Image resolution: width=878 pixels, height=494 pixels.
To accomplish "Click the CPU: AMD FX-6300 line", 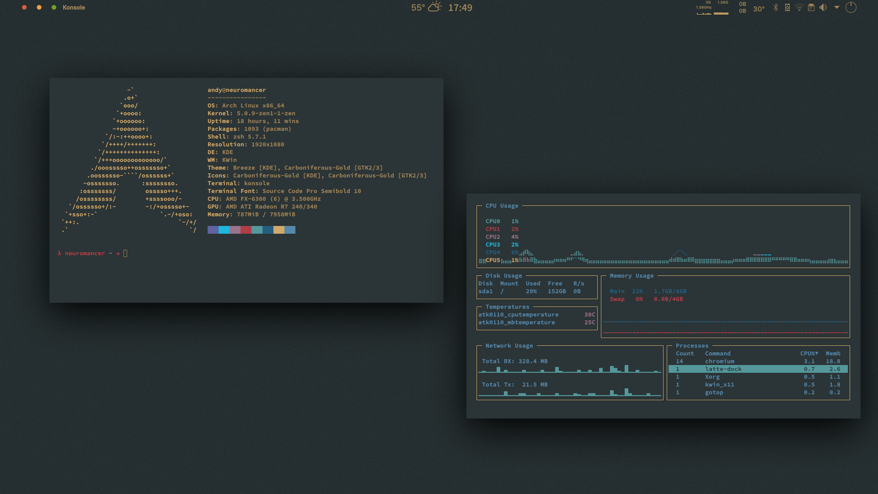I will coord(264,199).
